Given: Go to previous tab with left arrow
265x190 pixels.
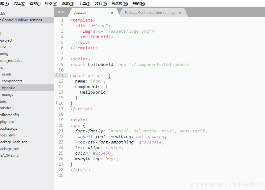Looking at the screenshot, I should (x=59, y=12).
